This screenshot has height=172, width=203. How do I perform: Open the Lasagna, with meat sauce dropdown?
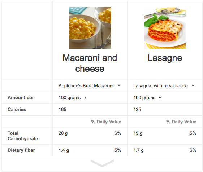(164, 86)
